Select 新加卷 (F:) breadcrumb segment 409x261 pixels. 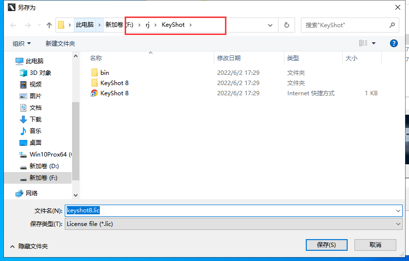pos(119,25)
